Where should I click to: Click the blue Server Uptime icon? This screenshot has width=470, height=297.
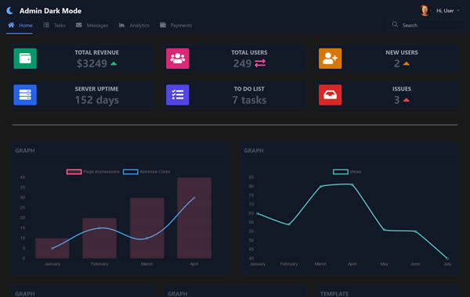(25, 95)
